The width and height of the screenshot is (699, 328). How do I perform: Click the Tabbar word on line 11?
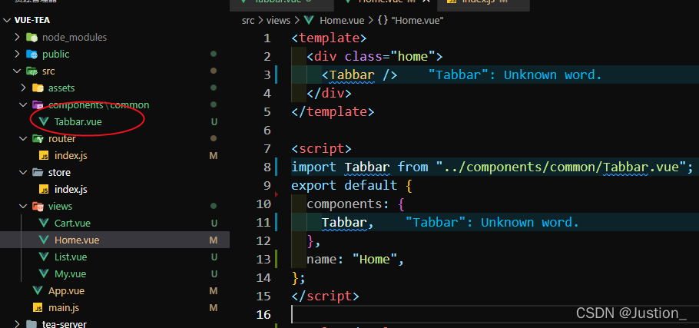(344, 223)
